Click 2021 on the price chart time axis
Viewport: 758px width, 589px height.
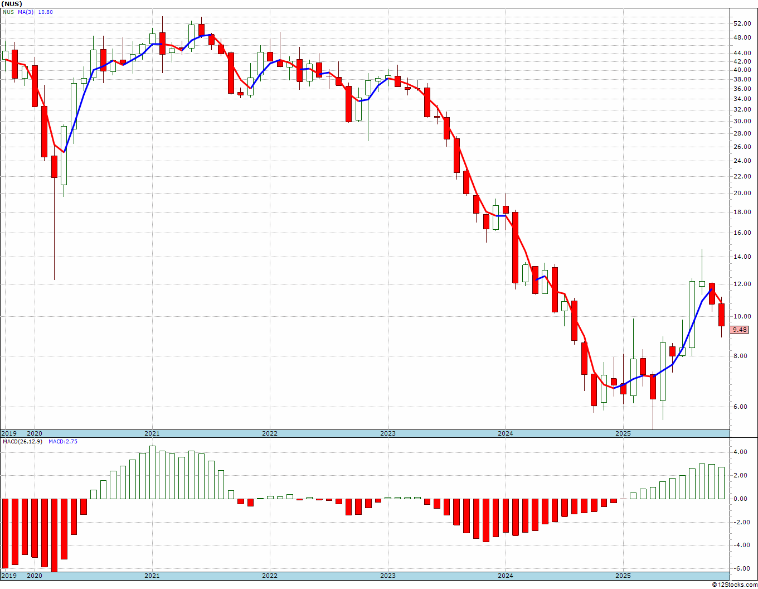[152, 433]
